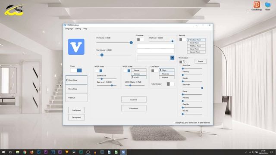Click the Speaker Size slider handle
276x155 pixels.
click(102, 79)
